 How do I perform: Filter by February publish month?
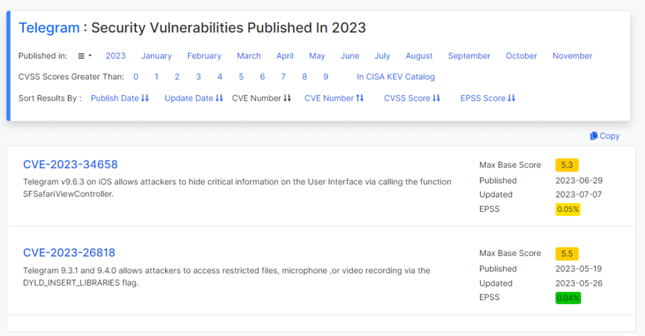click(x=204, y=56)
